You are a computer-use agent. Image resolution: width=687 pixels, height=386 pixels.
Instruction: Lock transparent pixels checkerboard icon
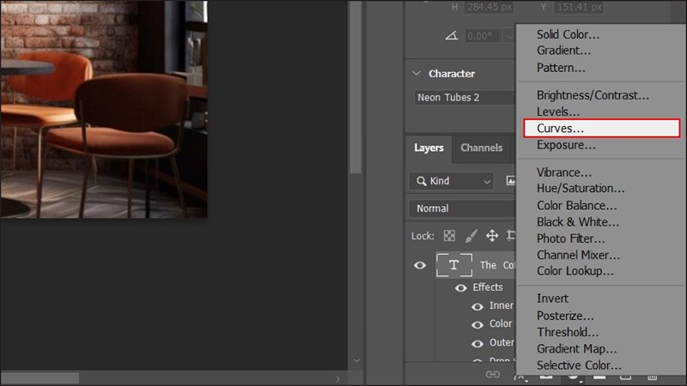(x=449, y=236)
